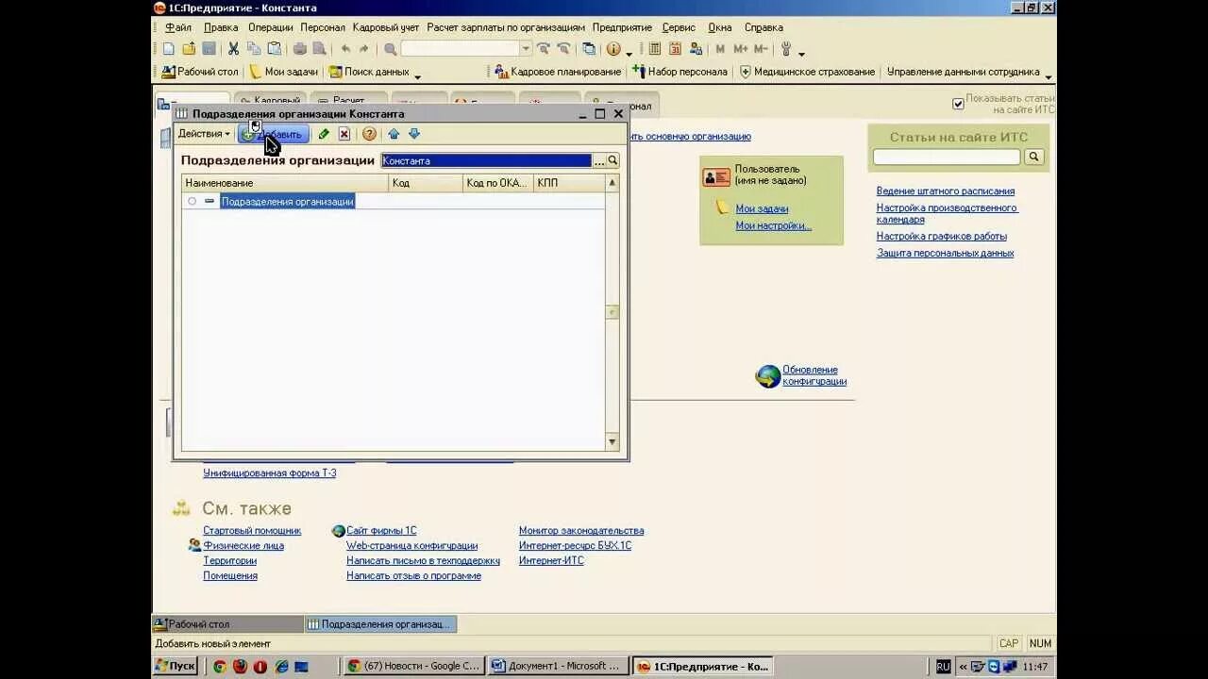This screenshot has height=679, width=1208.
Task: Click the Print preview icon
Action: 319,49
